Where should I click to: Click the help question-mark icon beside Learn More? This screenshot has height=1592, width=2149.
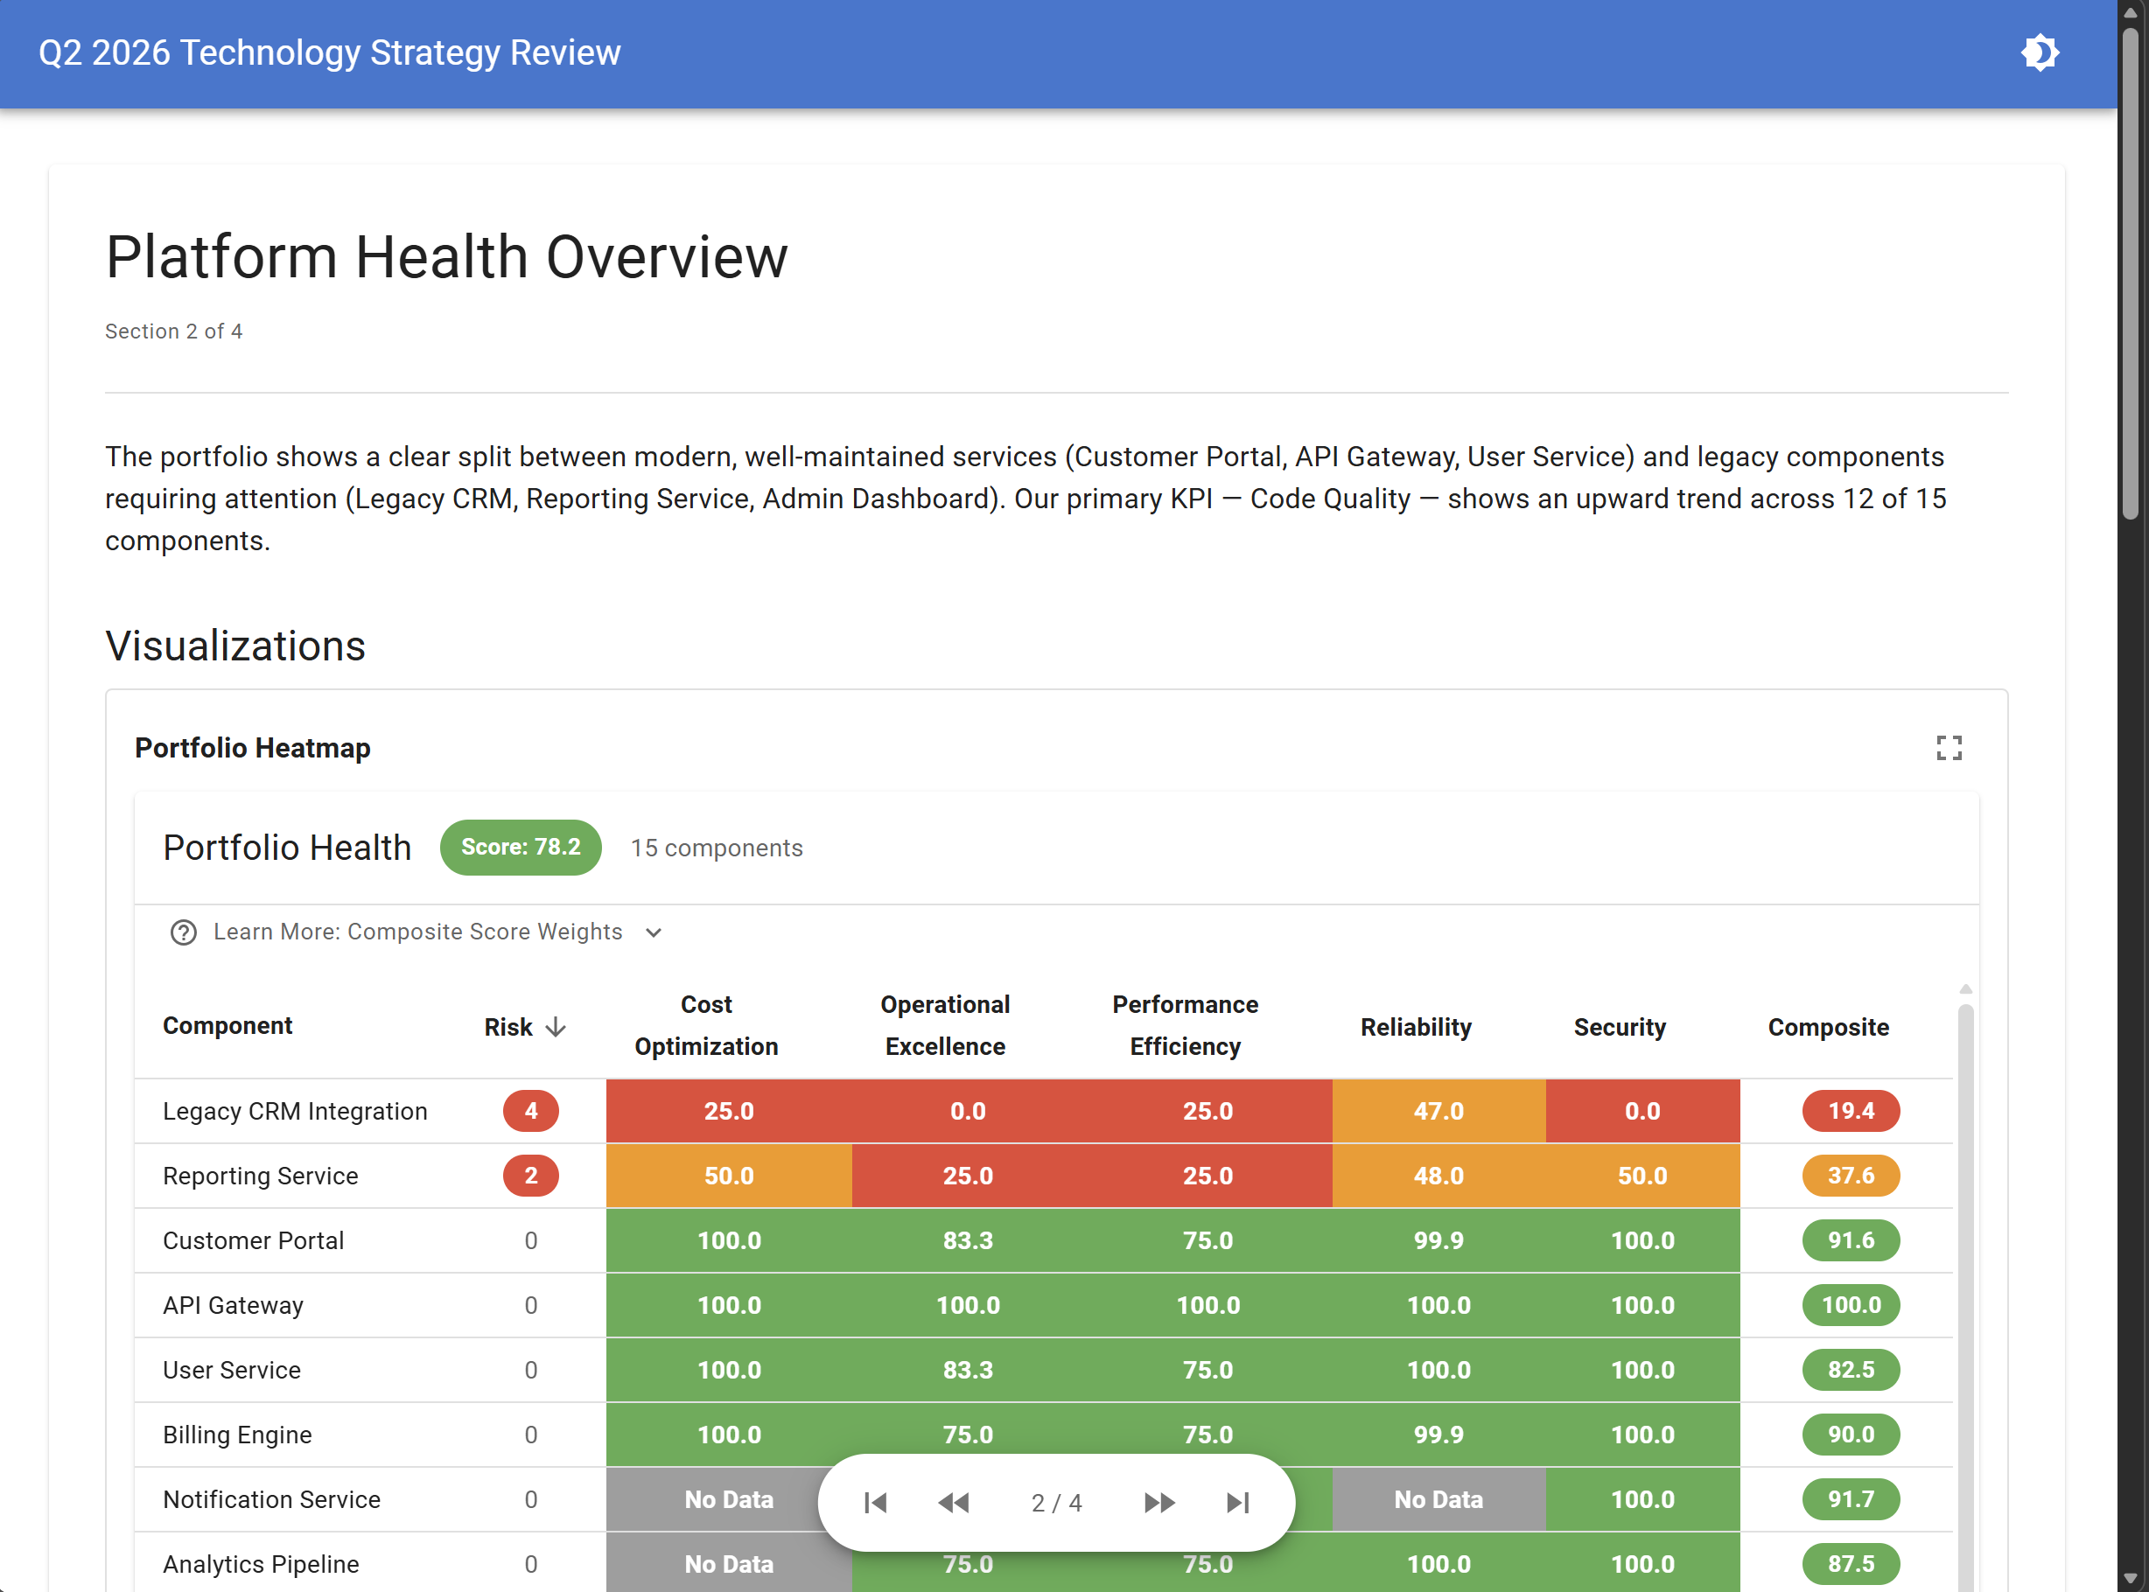pos(183,932)
